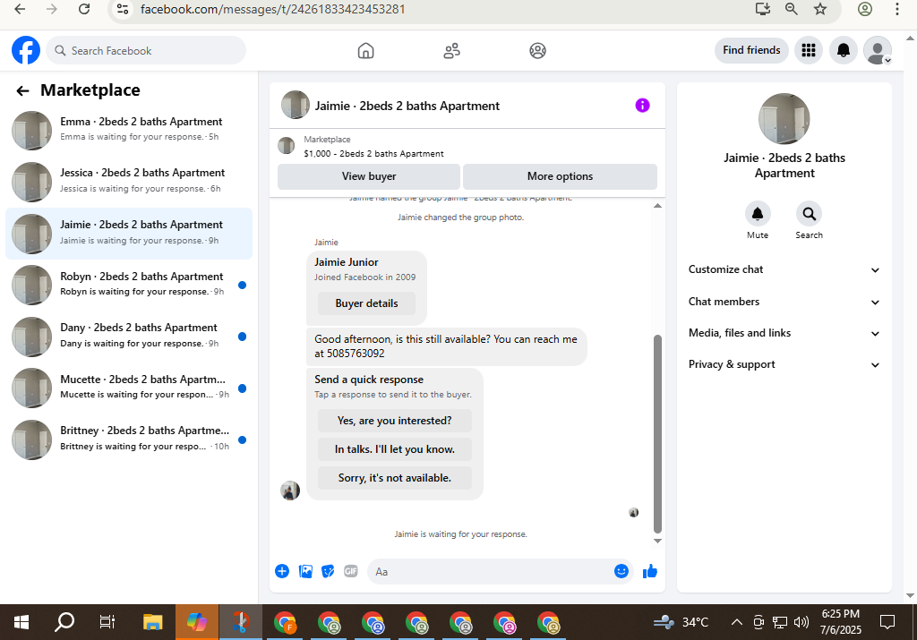Expand Customize chat section
917x640 pixels.
tap(784, 269)
